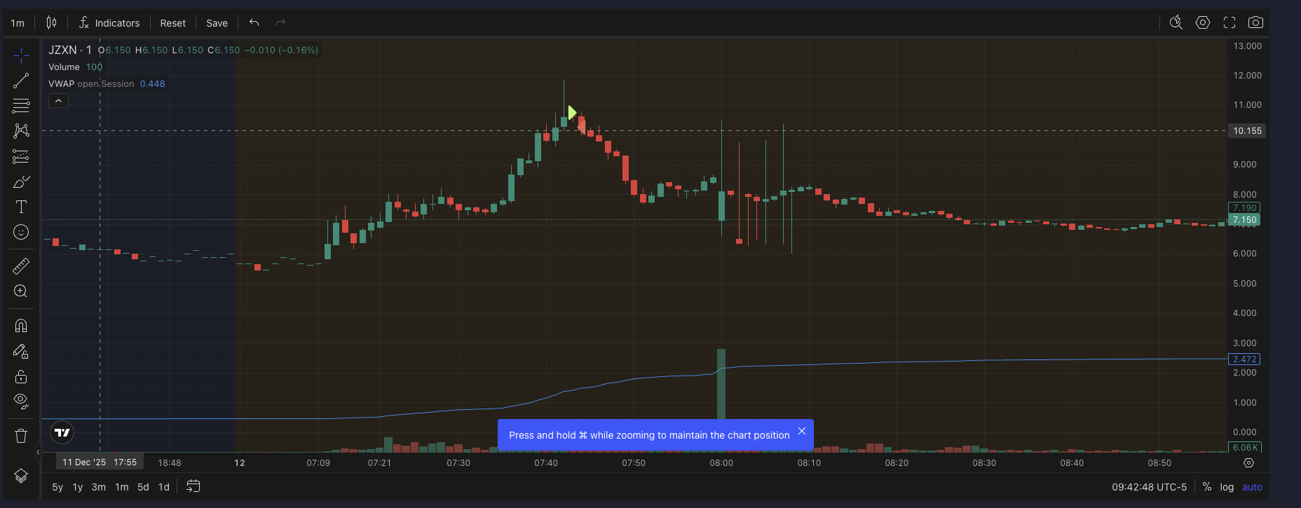This screenshot has width=1301, height=508.
Task: Toggle log scale on price axis
Action: click(1227, 487)
